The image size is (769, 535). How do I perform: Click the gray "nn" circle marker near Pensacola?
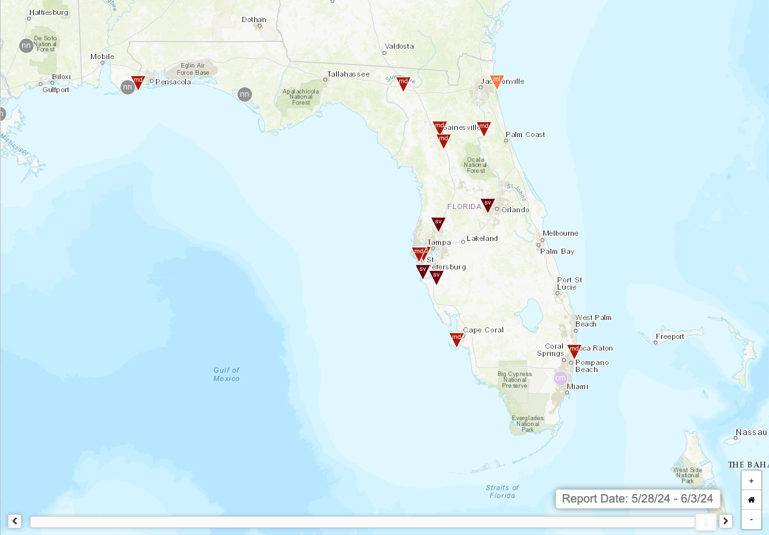(127, 86)
